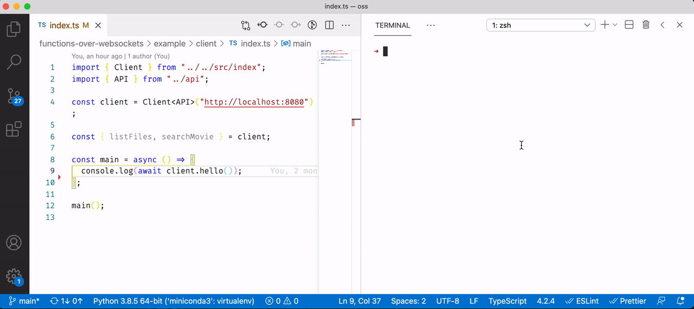Click the example breadcrumb segment
The image size is (694, 309).
coord(170,43)
